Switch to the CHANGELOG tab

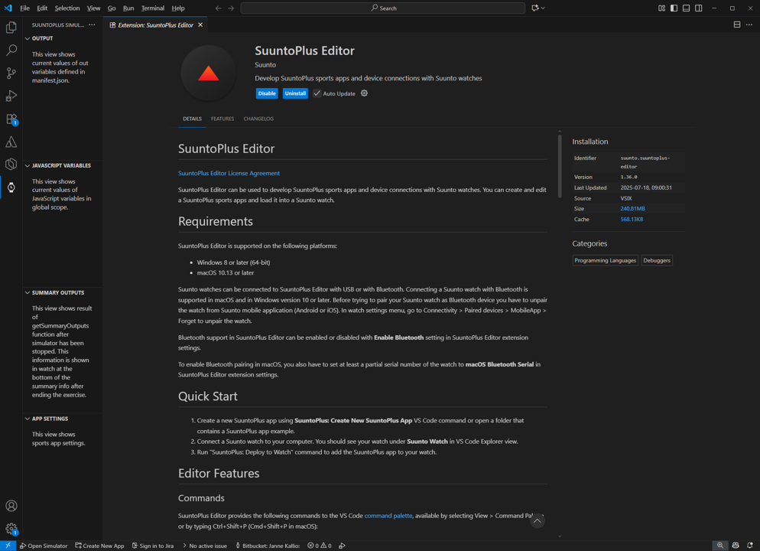pos(258,119)
